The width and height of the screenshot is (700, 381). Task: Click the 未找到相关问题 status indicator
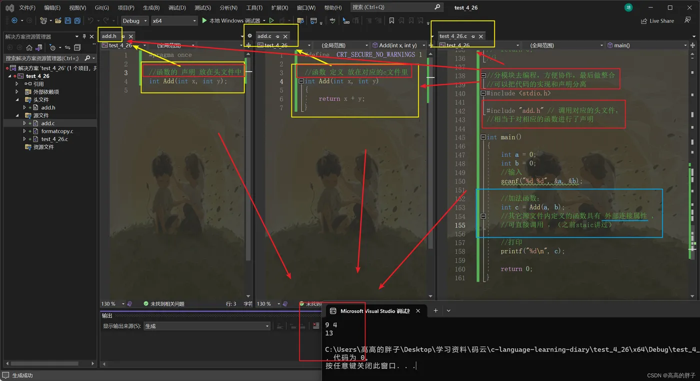(164, 304)
